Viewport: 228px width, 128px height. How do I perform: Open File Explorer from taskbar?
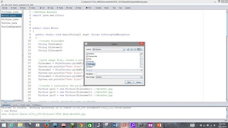(x=20, y=125)
